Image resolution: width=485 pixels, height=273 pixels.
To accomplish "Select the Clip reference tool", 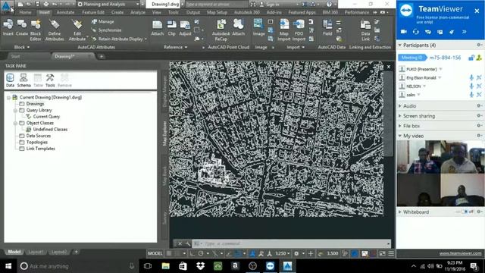I will pos(171,27).
